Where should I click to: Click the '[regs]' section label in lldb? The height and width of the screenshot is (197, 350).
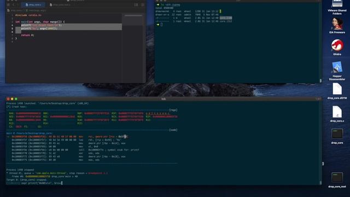tap(173, 110)
